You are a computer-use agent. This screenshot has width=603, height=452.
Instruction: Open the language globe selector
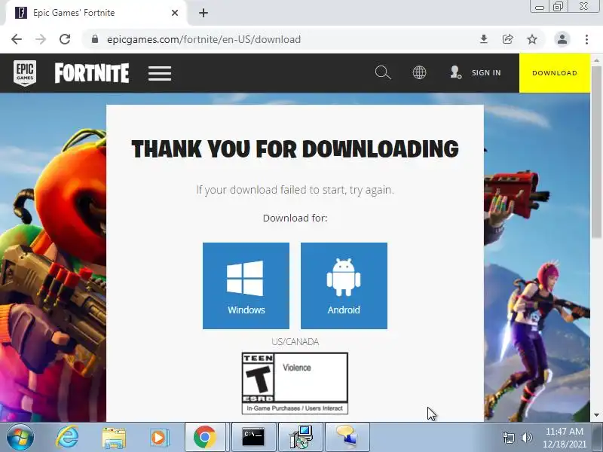coord(419,72)
